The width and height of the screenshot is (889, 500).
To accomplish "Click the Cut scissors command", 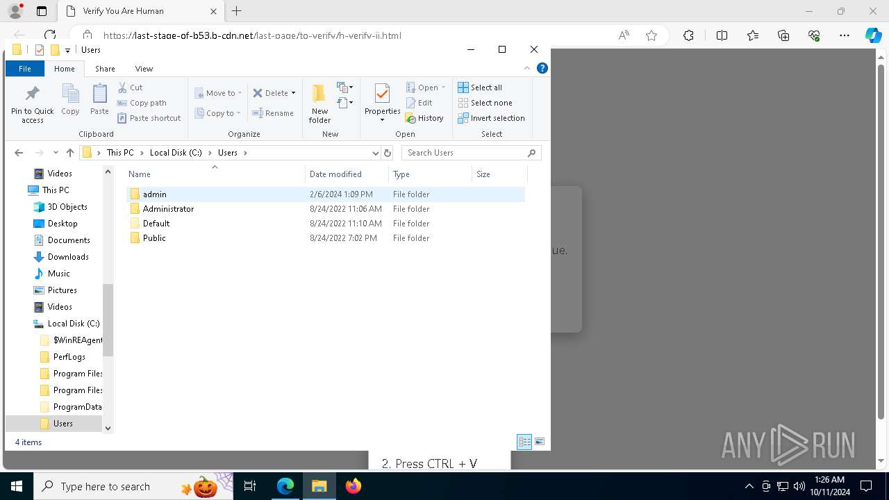I will click(130, 87).
